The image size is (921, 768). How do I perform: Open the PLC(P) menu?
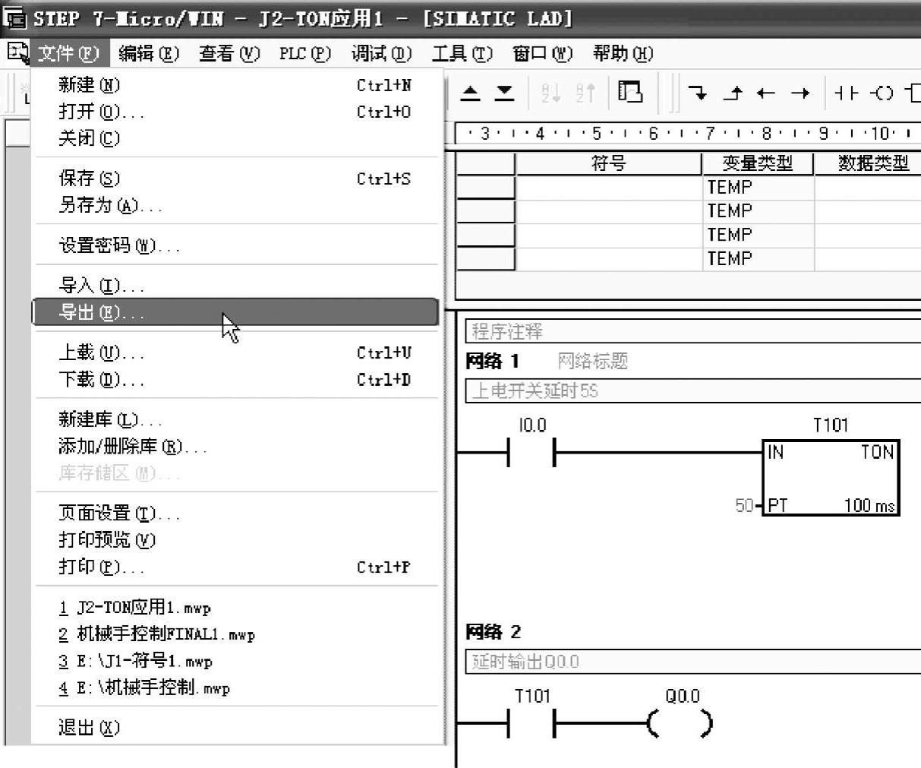(x=305, y=53)
